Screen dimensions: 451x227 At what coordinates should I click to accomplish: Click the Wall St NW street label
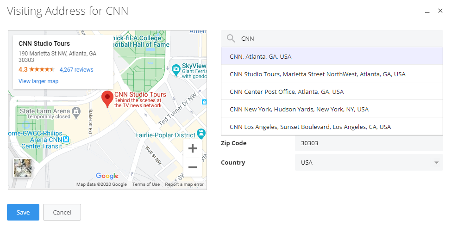[153, 155]
